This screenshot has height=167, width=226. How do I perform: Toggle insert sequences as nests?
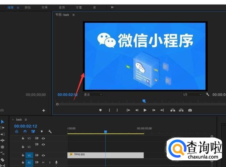click(x=17, y=132)
